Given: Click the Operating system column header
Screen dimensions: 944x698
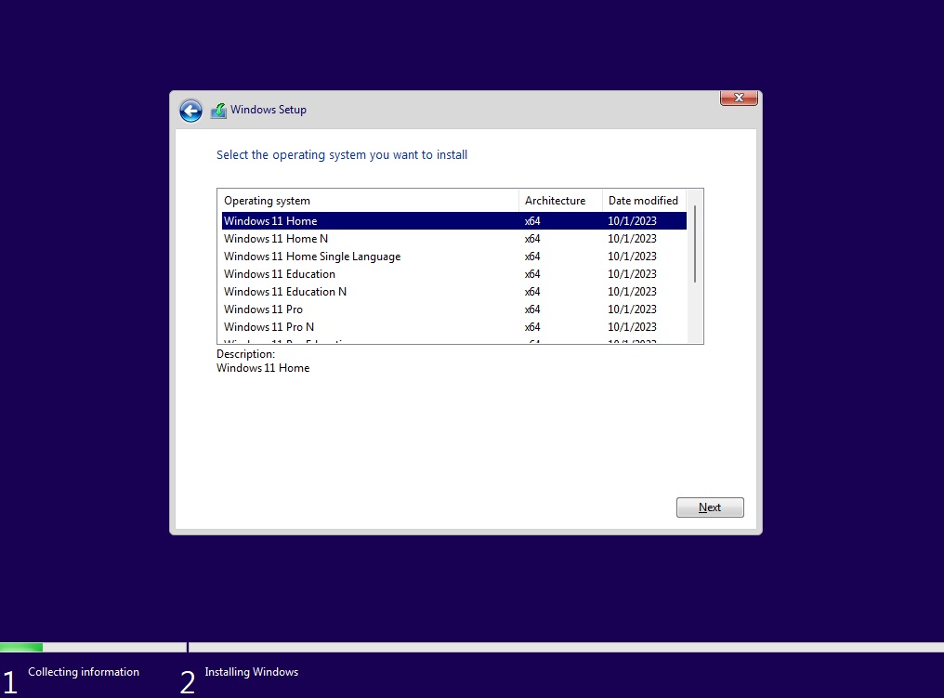Looking at the screenshot, I should (x=368, y=201).
